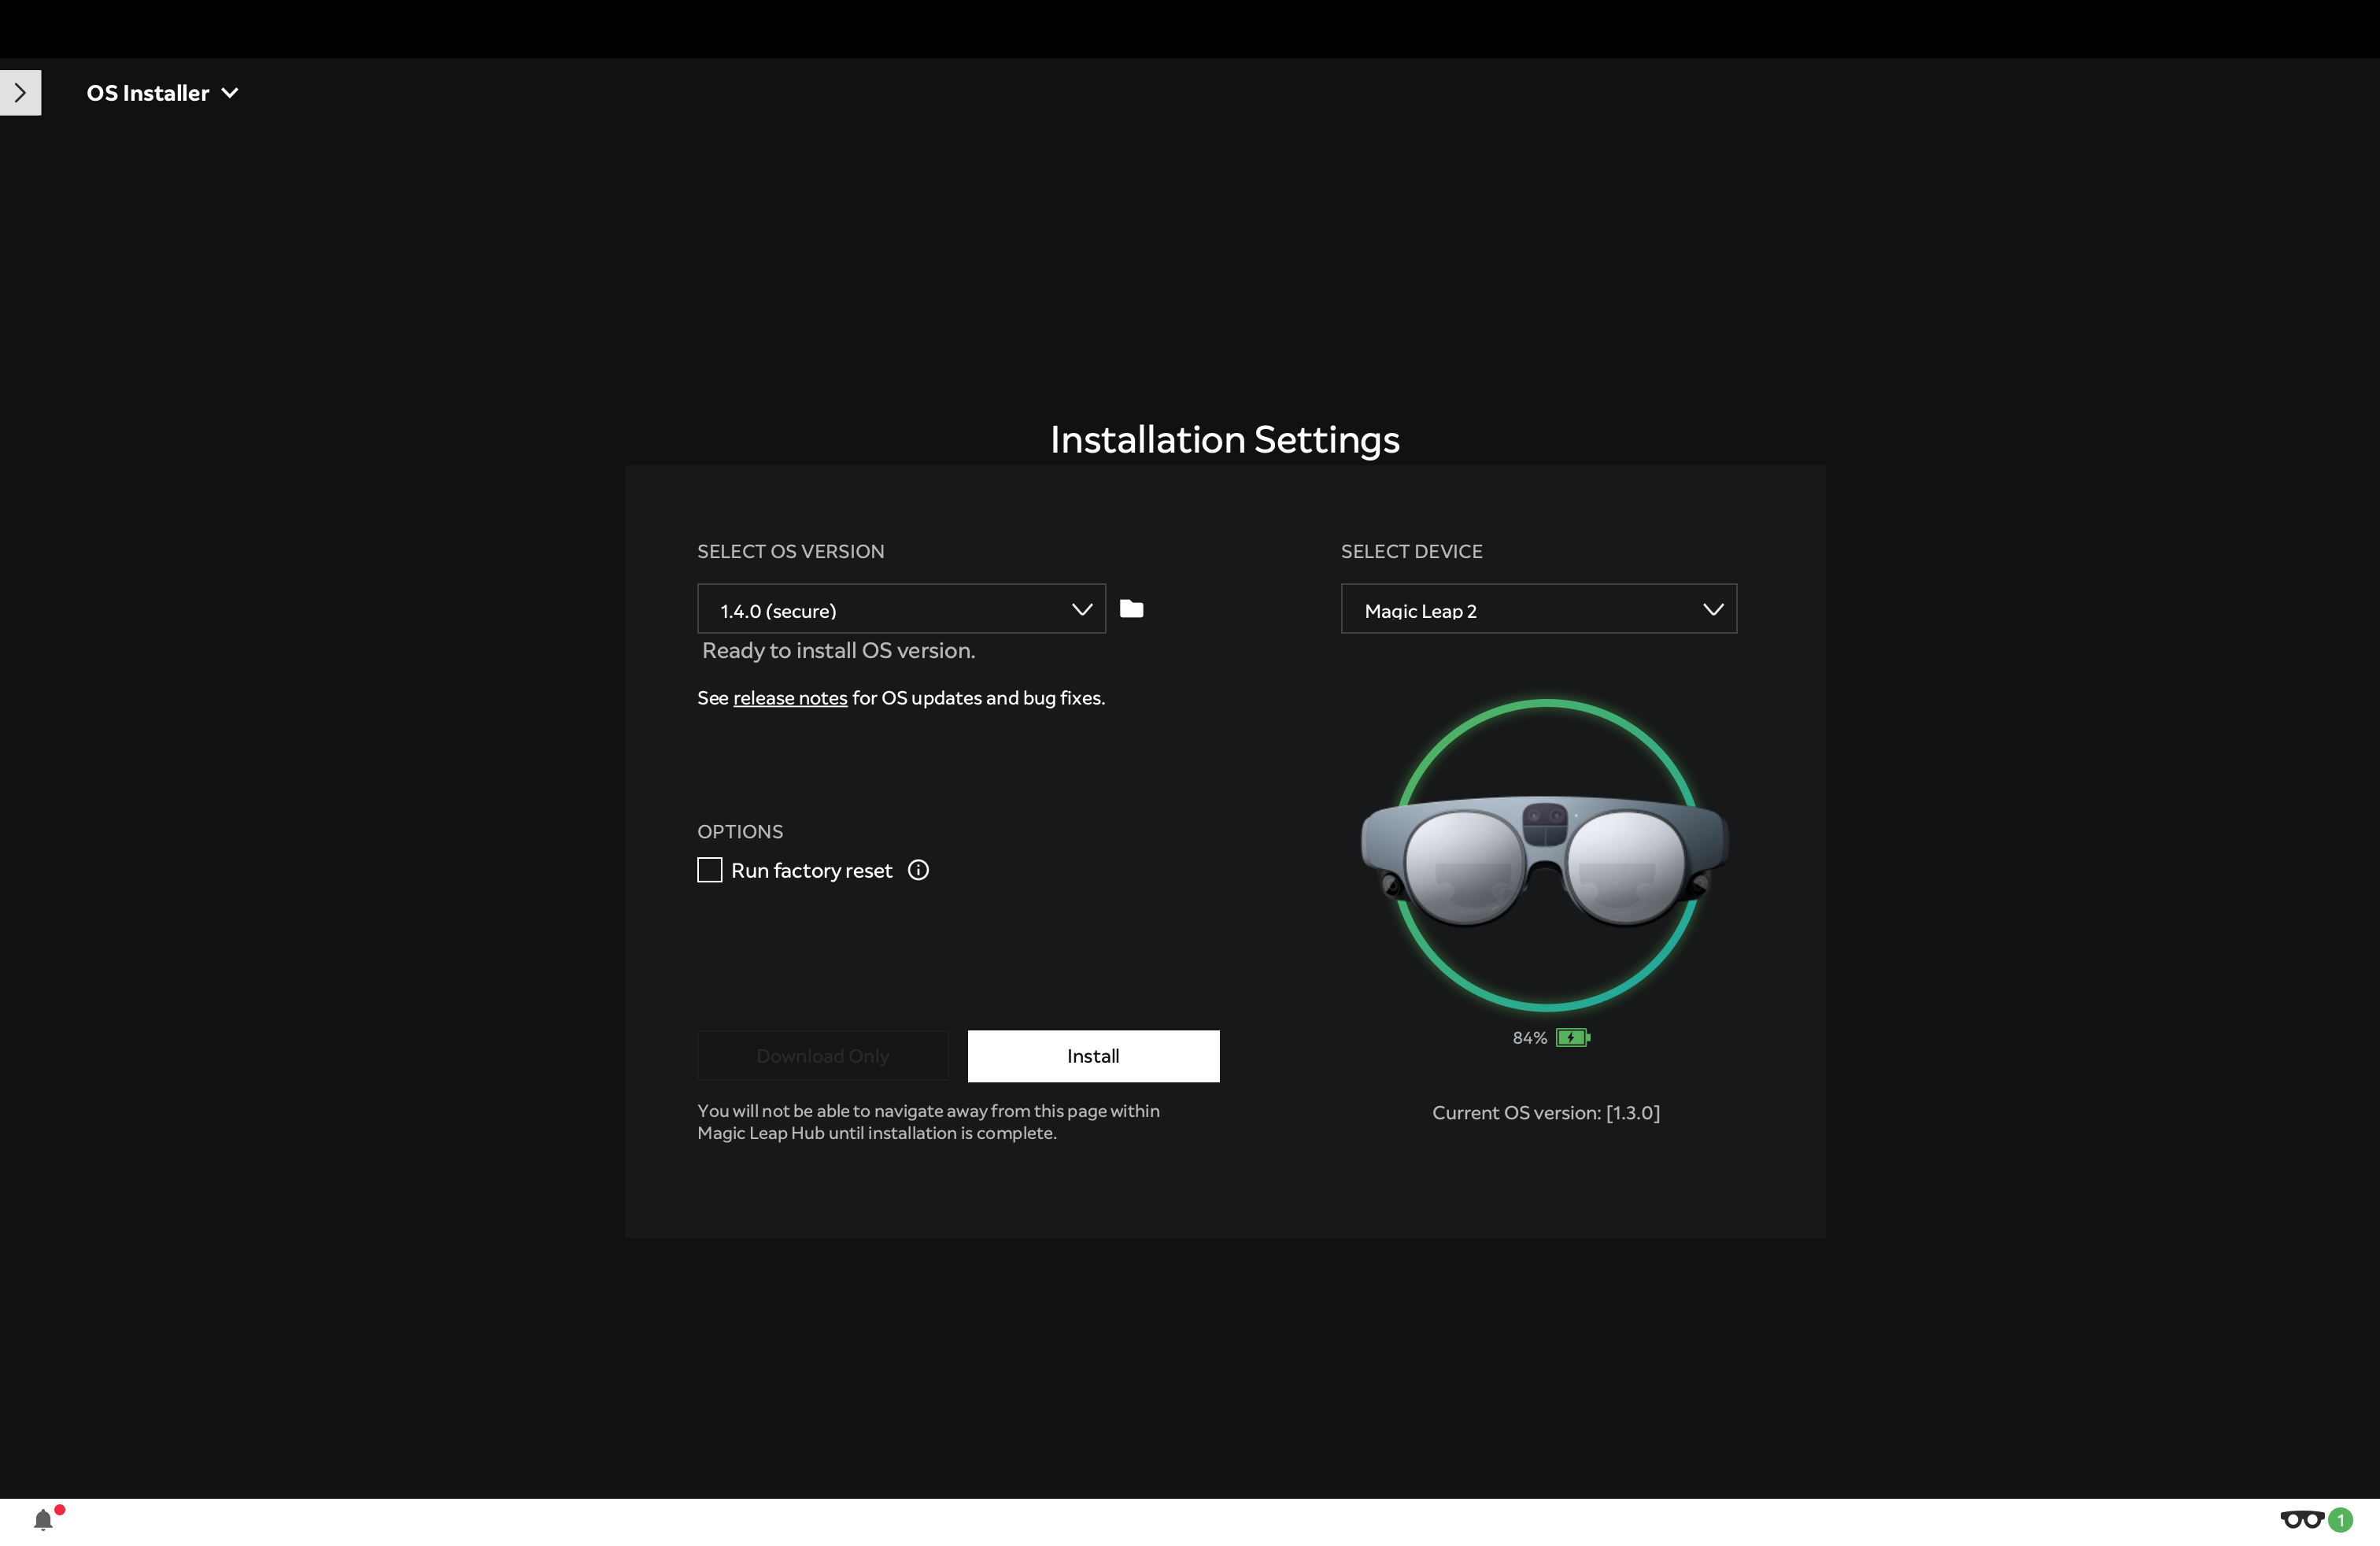This screenshot has width=2380, height=1546.
Task: Click the 'Current OS version: [1.3.0]' text
Action: (x=1545, y=1113)
